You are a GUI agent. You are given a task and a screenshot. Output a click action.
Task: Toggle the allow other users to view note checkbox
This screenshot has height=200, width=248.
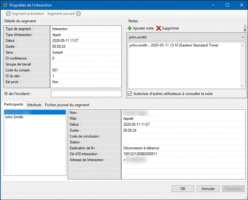click(x=130, y=93)
